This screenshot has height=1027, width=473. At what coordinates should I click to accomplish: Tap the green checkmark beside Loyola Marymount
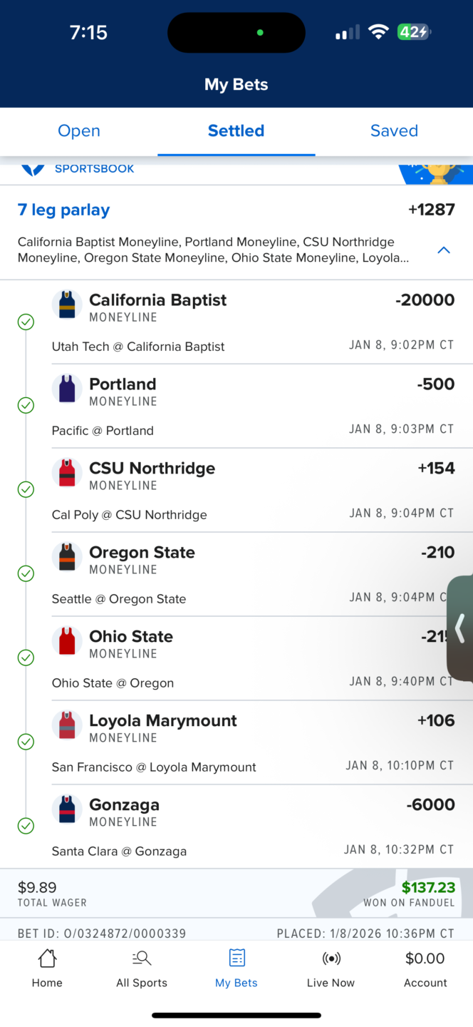pos(26,742)
